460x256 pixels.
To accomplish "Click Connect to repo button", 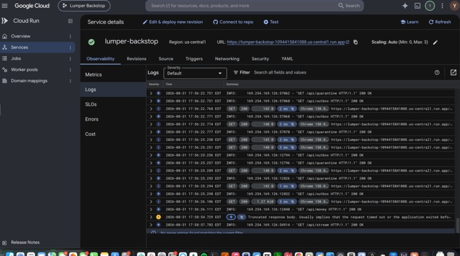I will tap(233, 22).
